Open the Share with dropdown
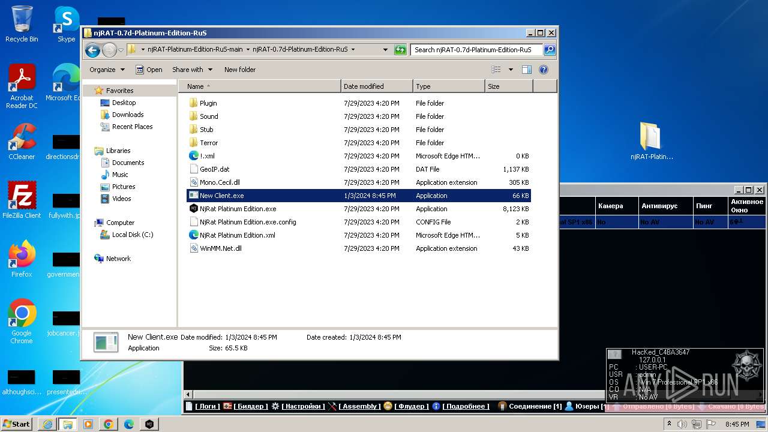This screenshot has height=432, width=768. tap(192, 70)
